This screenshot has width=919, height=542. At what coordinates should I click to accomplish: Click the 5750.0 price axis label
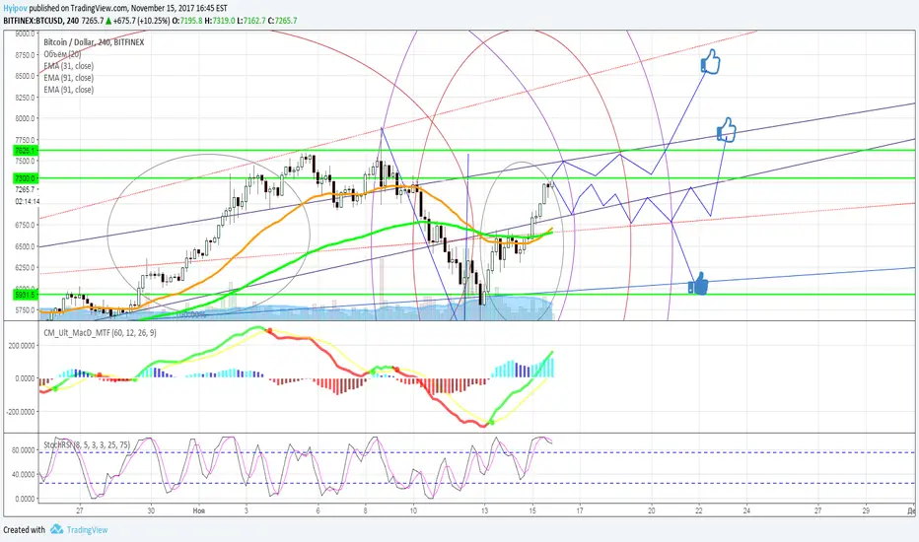26,310
